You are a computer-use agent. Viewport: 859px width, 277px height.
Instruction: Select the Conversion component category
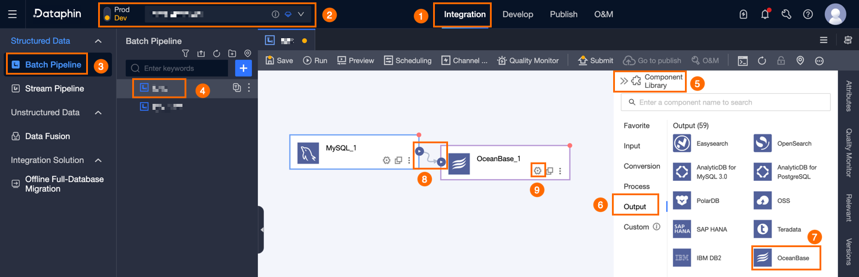click(x=642, y=166)
